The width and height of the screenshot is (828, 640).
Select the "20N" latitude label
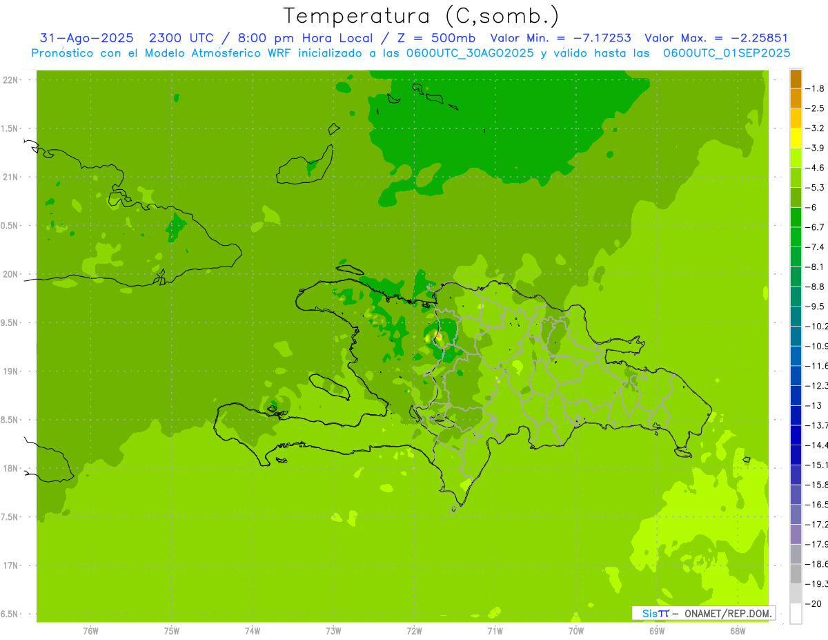(x=11, y=275)
